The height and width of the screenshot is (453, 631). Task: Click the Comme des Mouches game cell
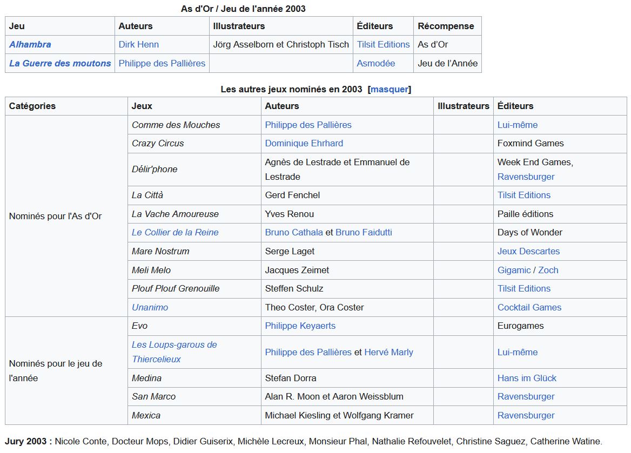click(x=194, y=125)
